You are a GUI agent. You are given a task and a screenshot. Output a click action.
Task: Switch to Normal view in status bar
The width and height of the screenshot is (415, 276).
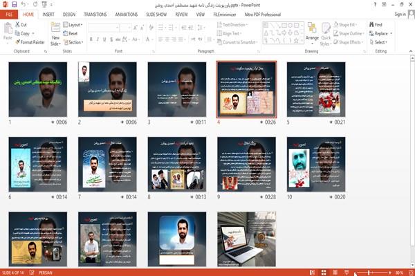point(313,273)
